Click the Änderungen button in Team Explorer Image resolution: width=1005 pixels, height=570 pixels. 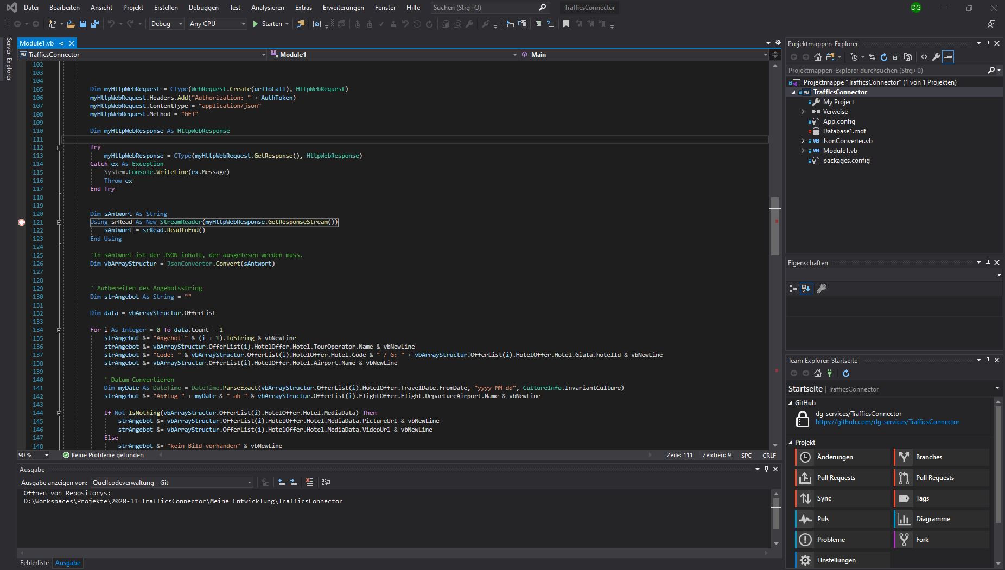[842, 457]
